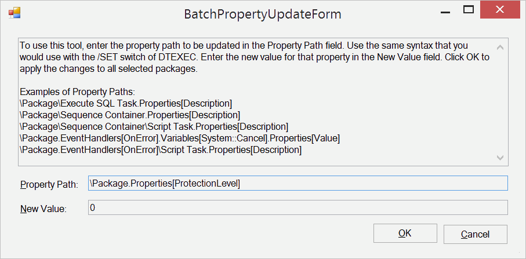This screenshot has height=259, width=526.
Task: Focus the Property Path text field
Action: point(297,184)
